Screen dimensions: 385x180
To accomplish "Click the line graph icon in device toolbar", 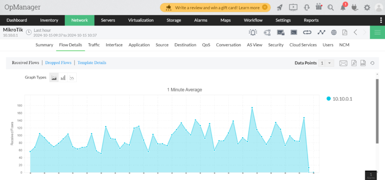I will pyautogui.click(x=321, y=32).
